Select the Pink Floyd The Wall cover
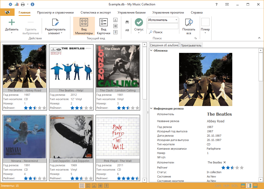Image resolution: width=264 pixels, height=189 pixels. click(118, 137)
